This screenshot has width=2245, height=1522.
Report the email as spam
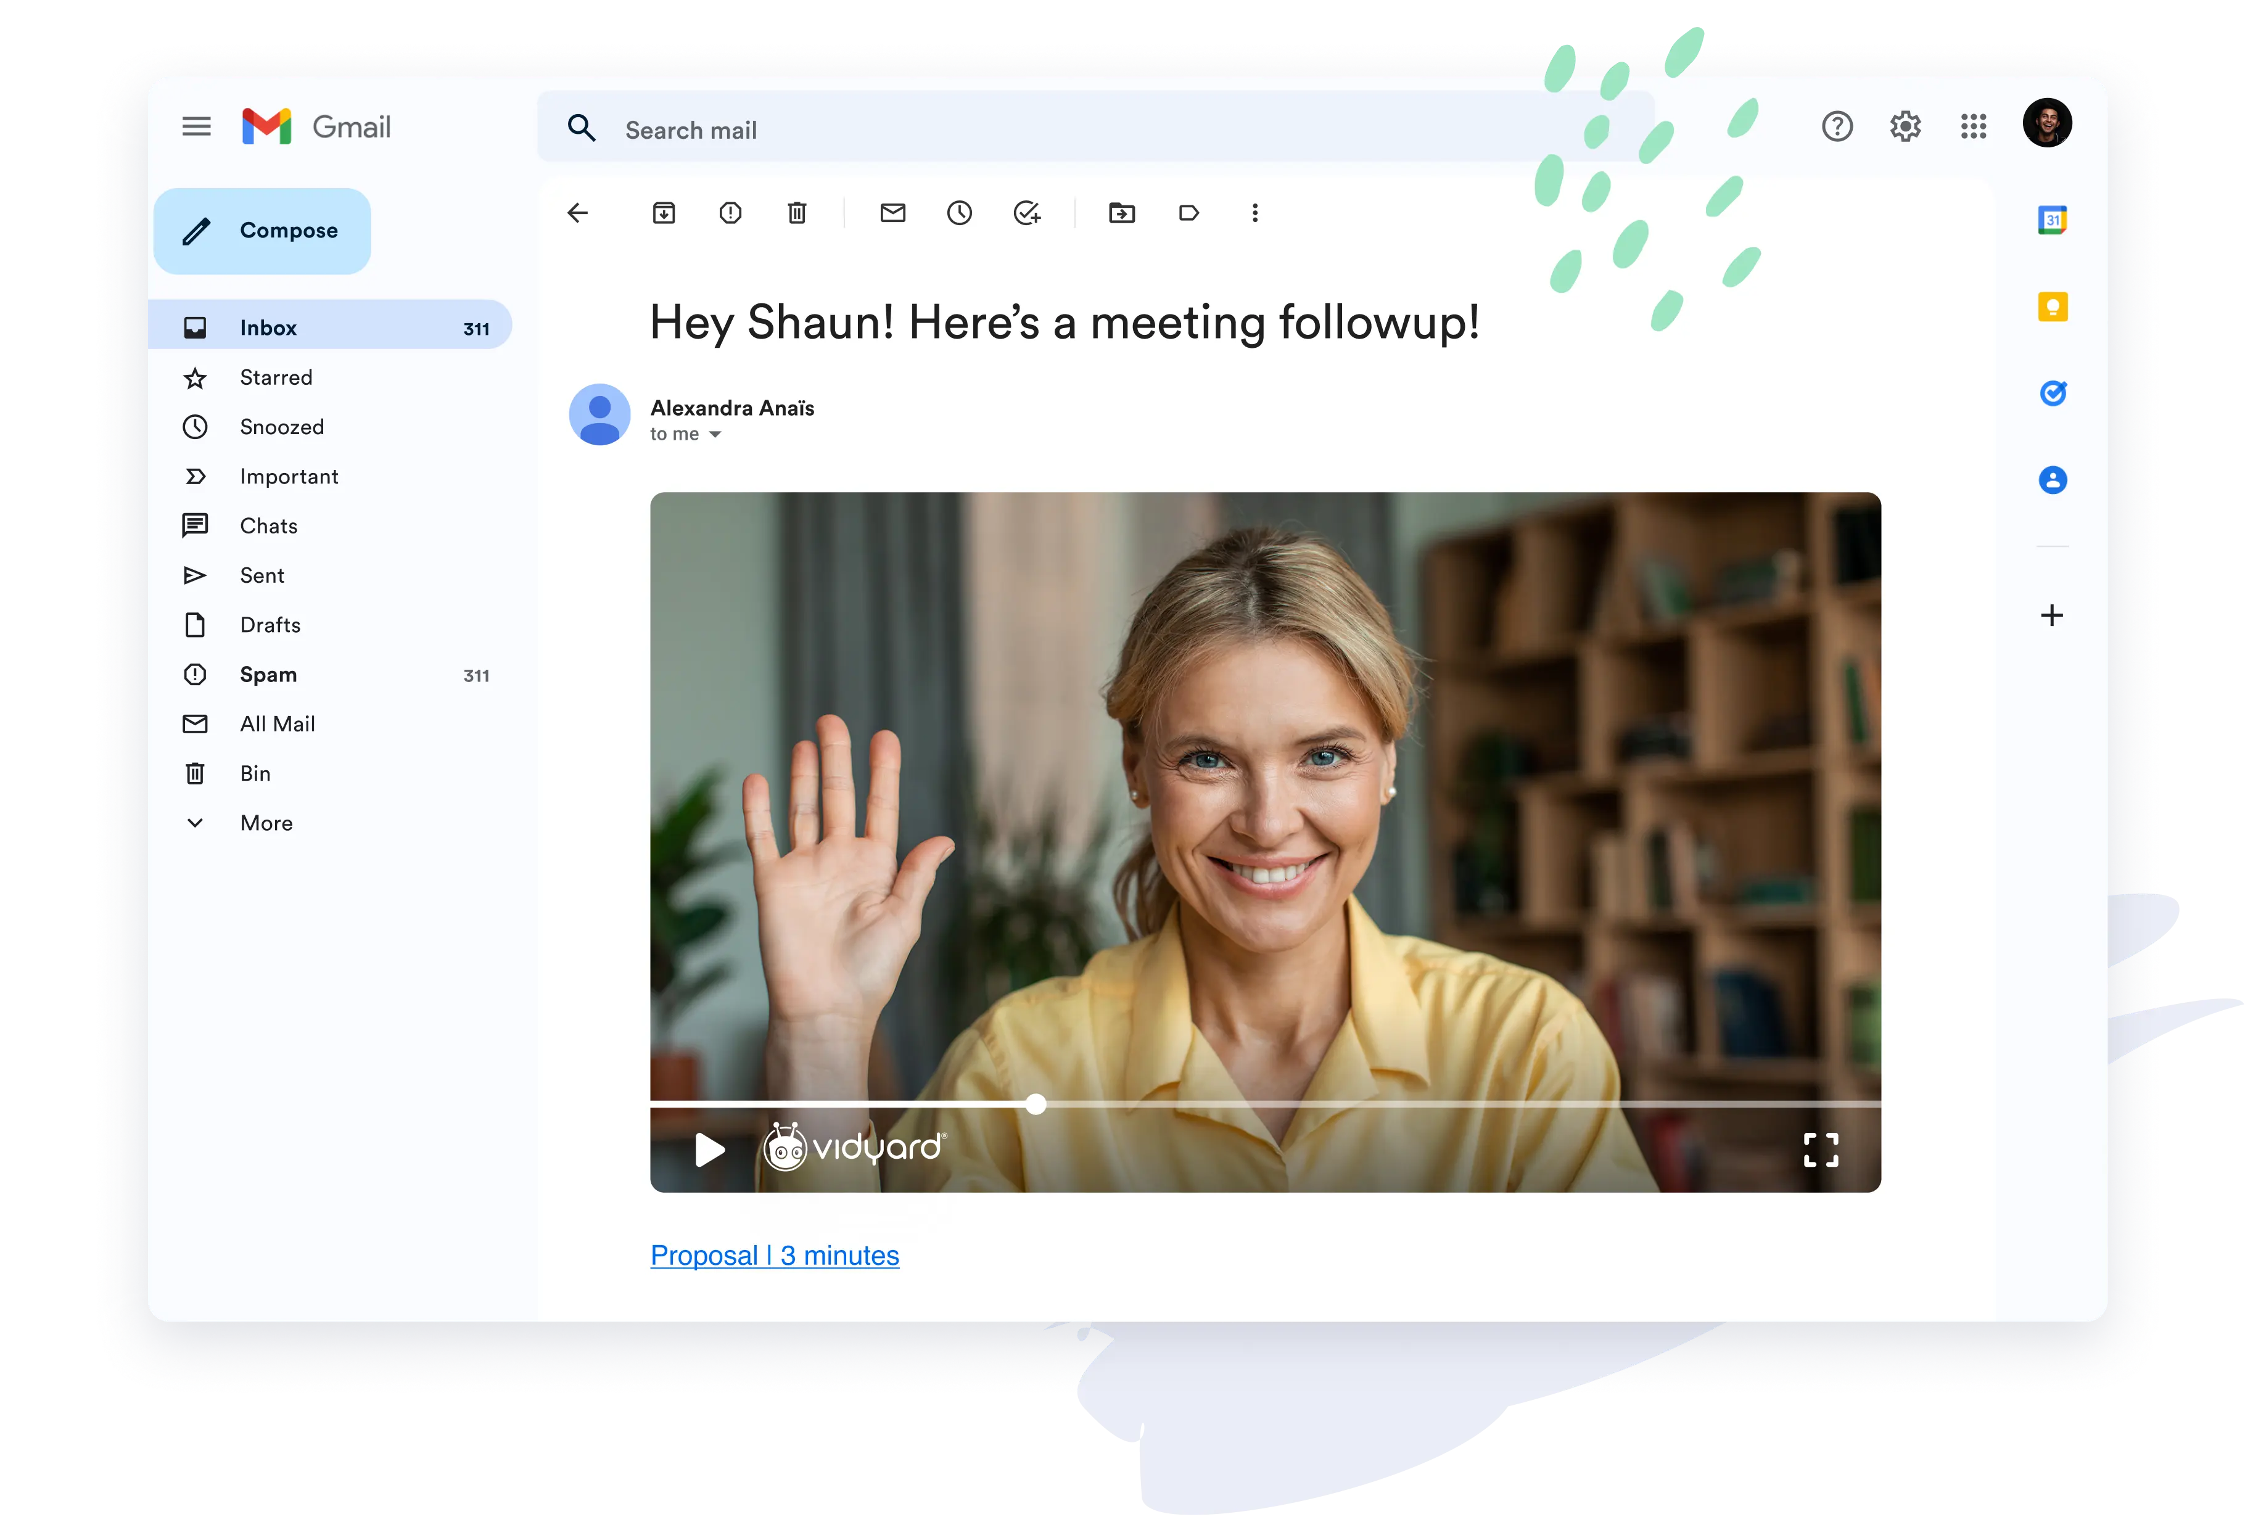tap(730, 213)
